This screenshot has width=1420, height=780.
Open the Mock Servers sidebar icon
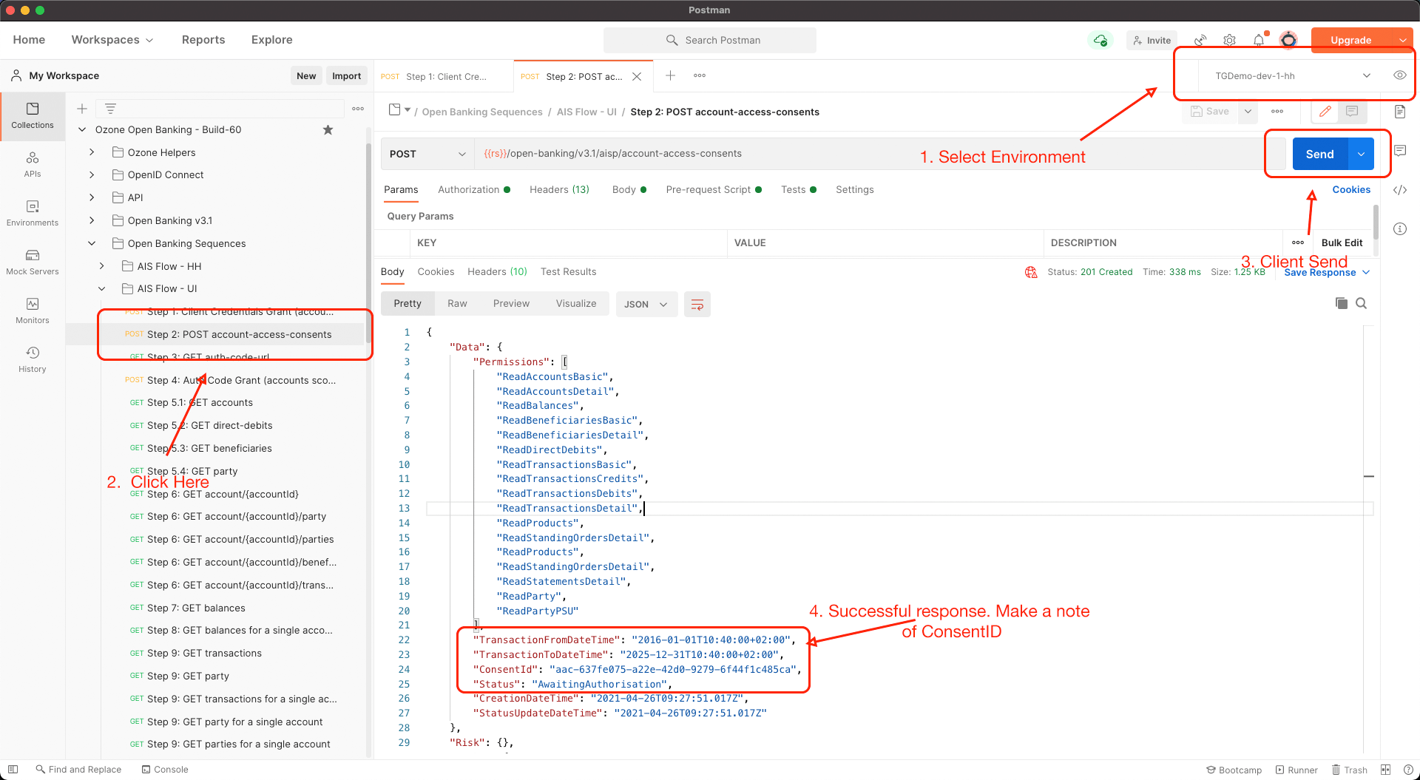(33, 262)
